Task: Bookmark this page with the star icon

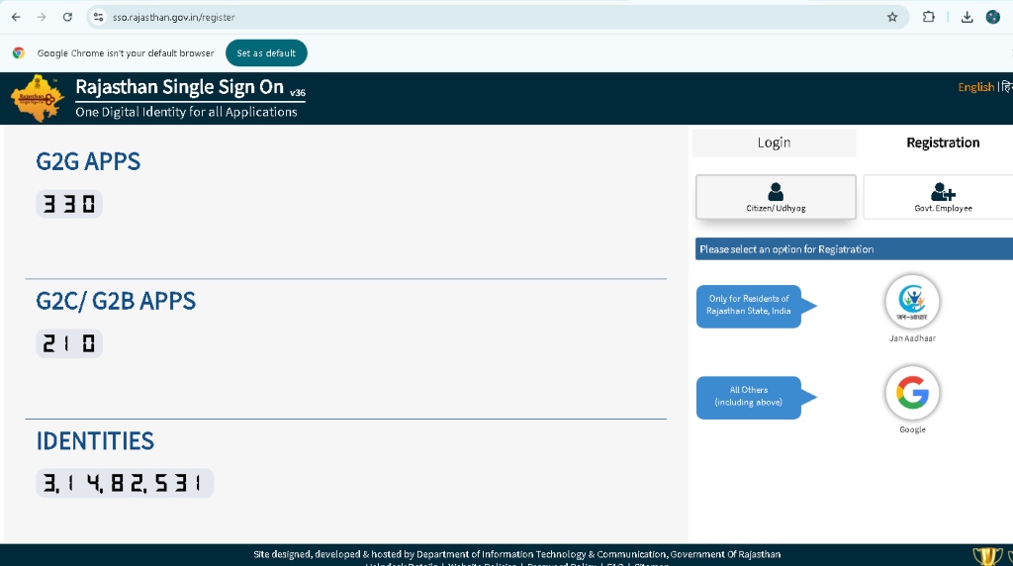Action: (x=892, y=18)
